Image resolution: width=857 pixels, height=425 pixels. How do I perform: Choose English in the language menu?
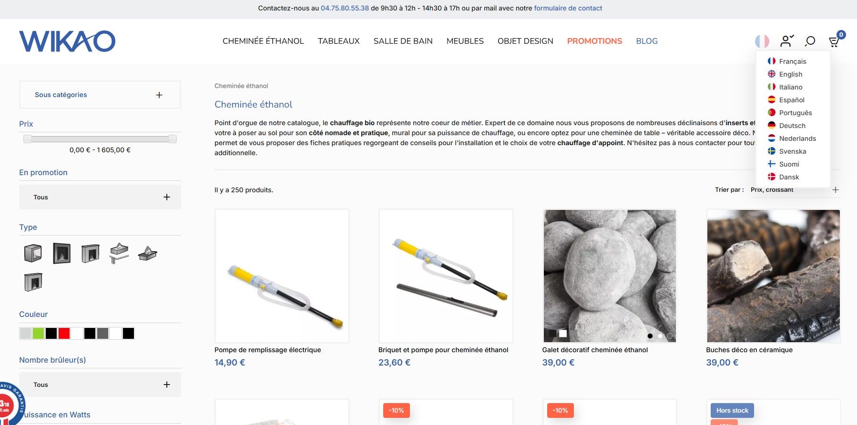pos(790,74)
